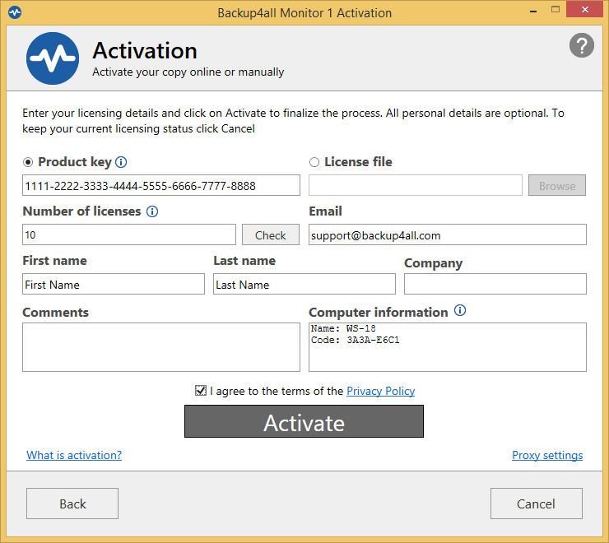609x543 pixels.
Task: Click the Cancel button
Action: click(x=536, y=504)
